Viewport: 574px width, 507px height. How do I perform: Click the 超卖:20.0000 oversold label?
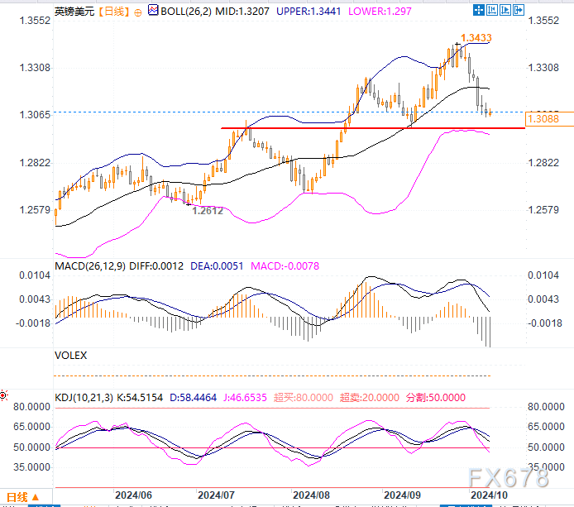[x=370, y=398]
